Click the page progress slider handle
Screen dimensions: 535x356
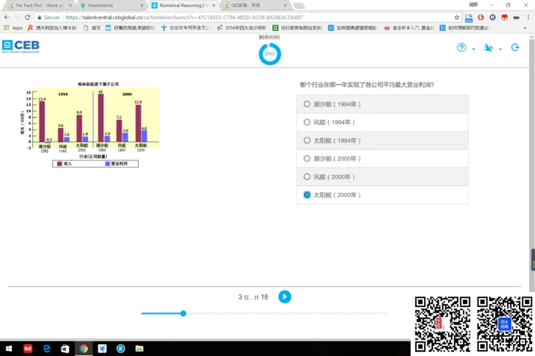pyautogui.click(x=183, y=313)
